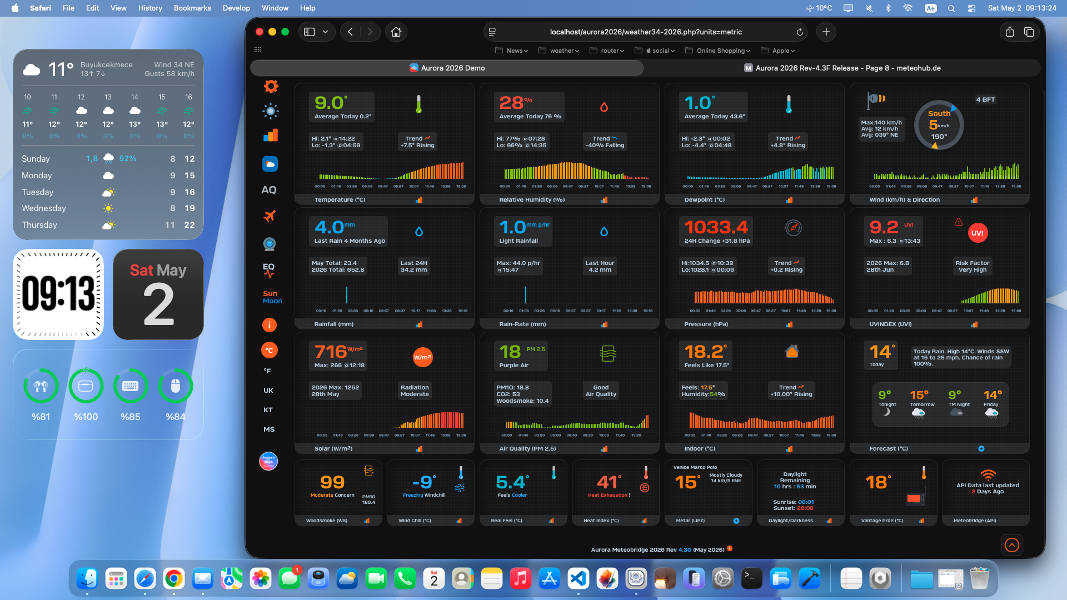Screen dimensions: 1067x600
Task: Click the orange scroll-to-top arrow button
Action: tap(1012, 545)
